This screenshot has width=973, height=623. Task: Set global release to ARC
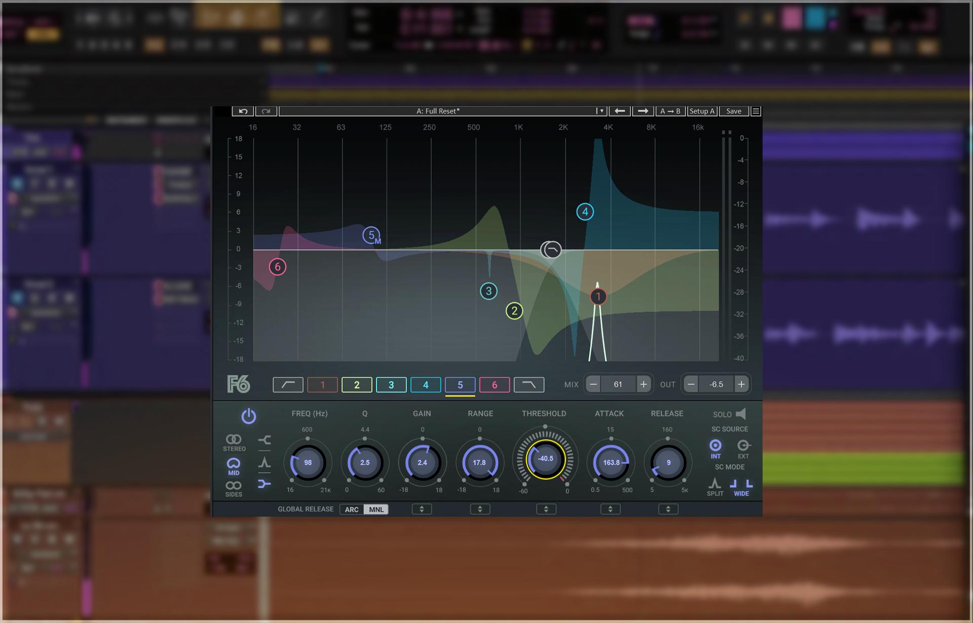[352, 510]
